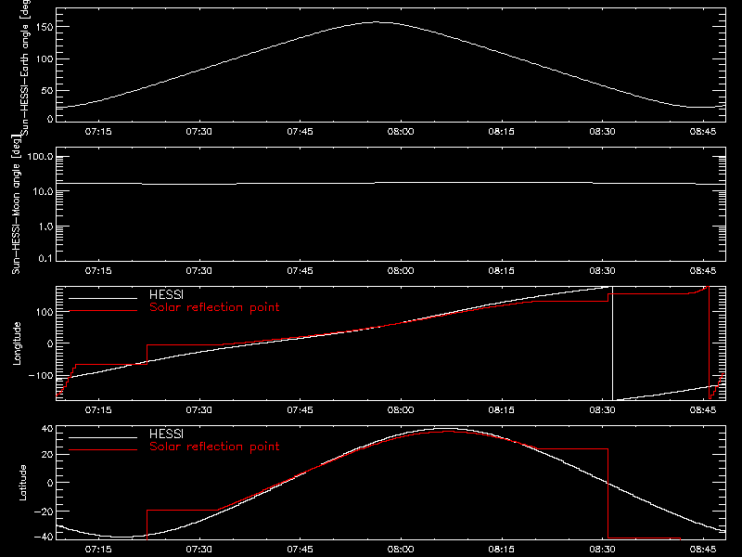Image resolution: width=742 pixels, height=557 pixels.
Task: Click 07:15 tick under Moon angle plot
Action: point(98,271)
